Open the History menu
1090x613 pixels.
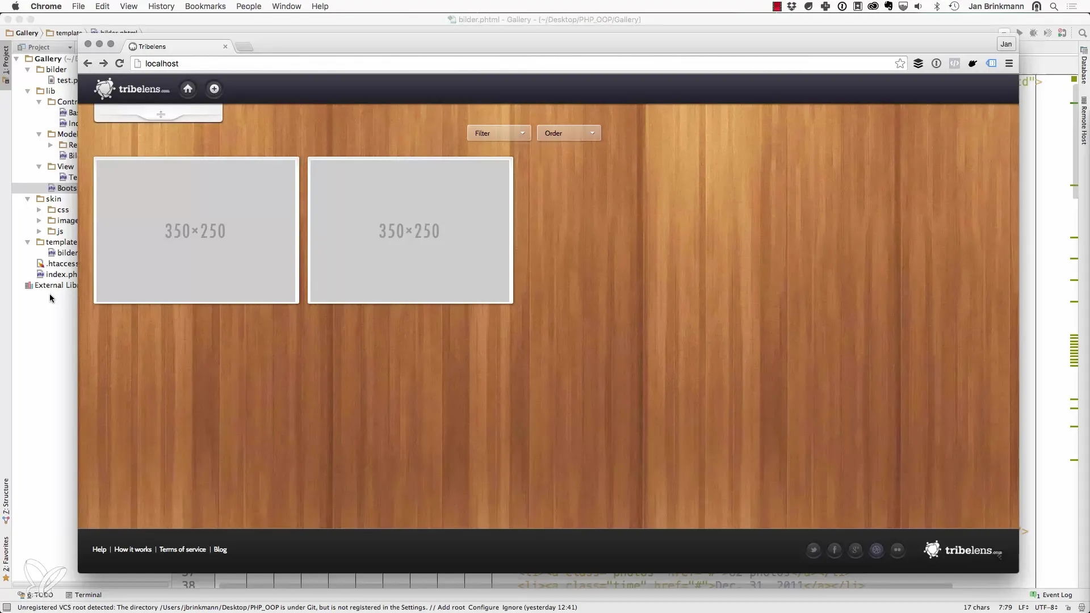161,6
